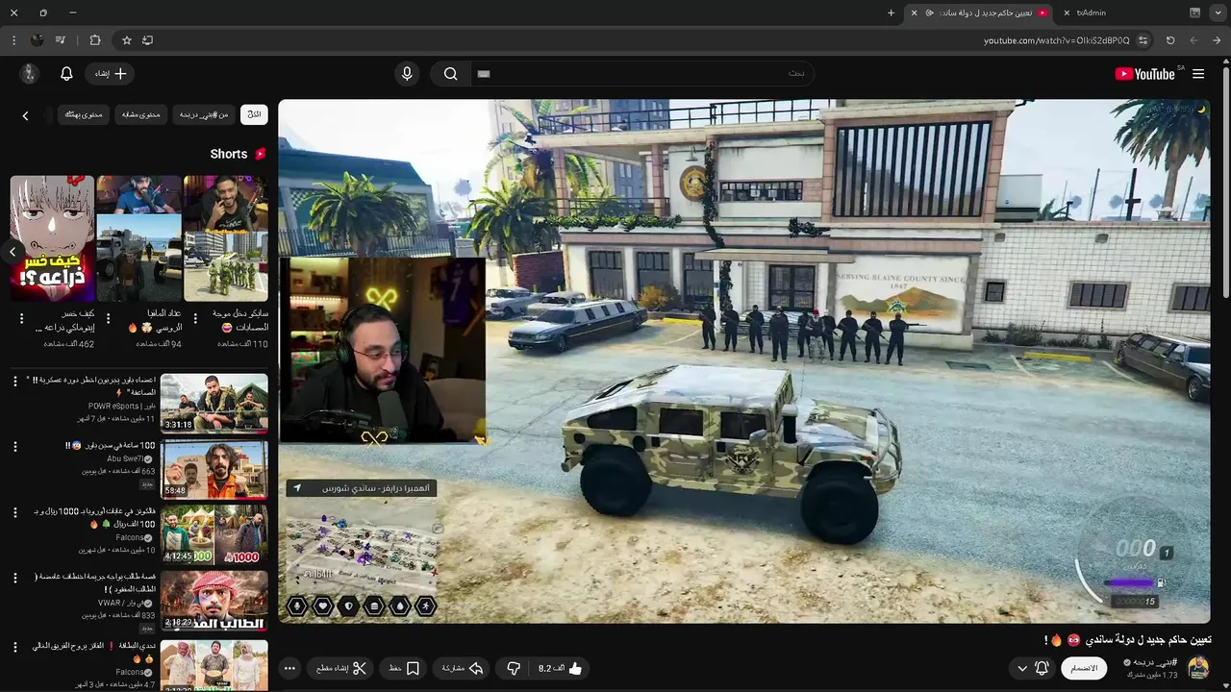Open the browser profile avatar icon
The width and height of the screenshot is (1231, 692).
[38, 40]
